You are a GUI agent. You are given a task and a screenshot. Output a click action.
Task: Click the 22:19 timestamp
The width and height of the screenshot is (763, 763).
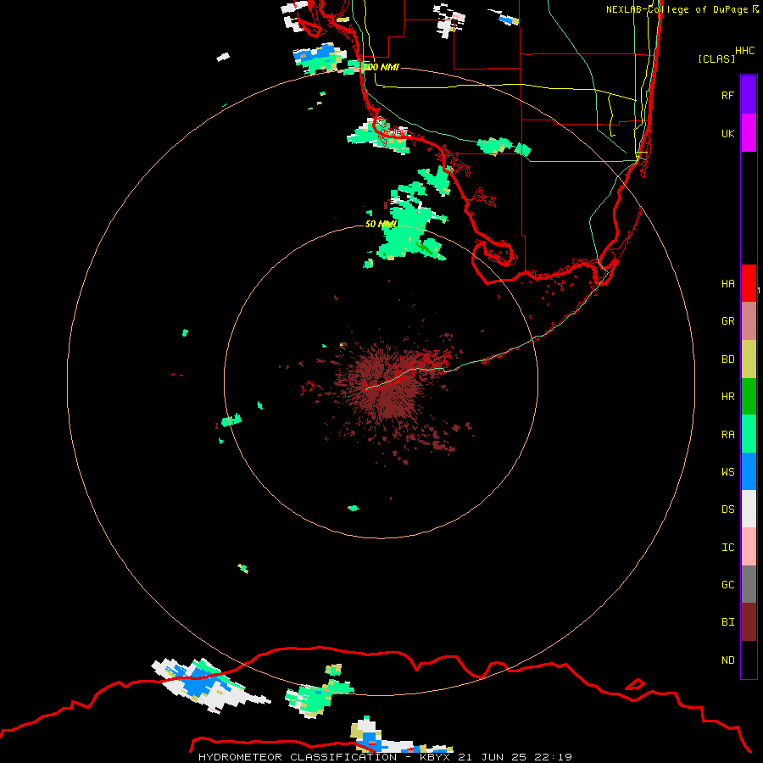pyautogui.click(x=553, y=757)
